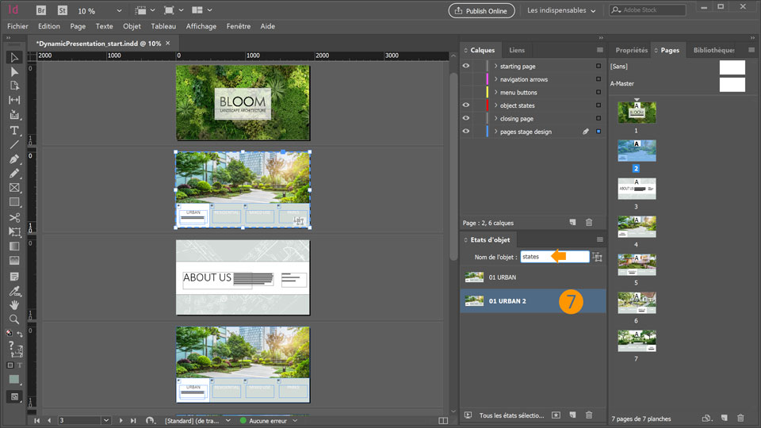Create new layer in Calques panel

(x=572, y=222)
